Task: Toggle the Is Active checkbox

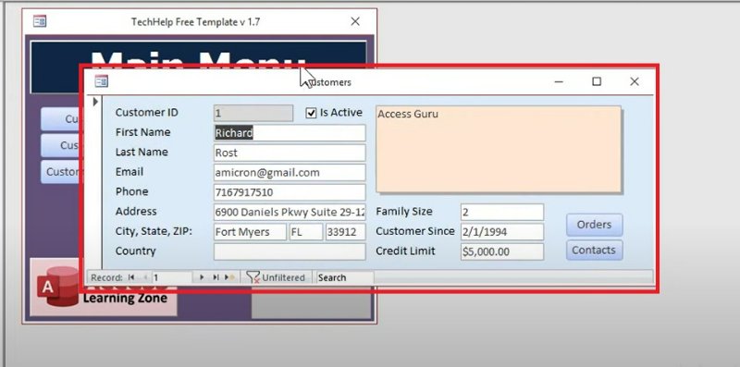Action: point(311,113)
